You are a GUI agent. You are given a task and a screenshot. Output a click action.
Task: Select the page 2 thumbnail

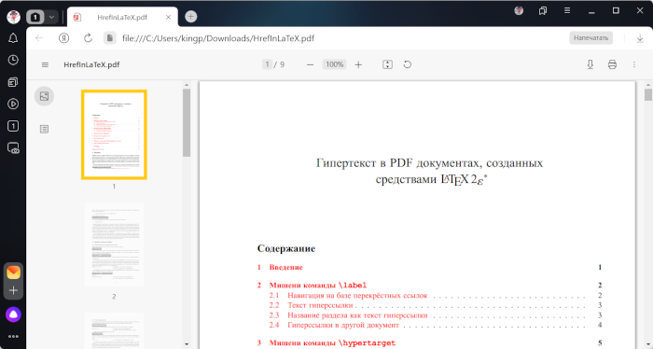[114, 244]
